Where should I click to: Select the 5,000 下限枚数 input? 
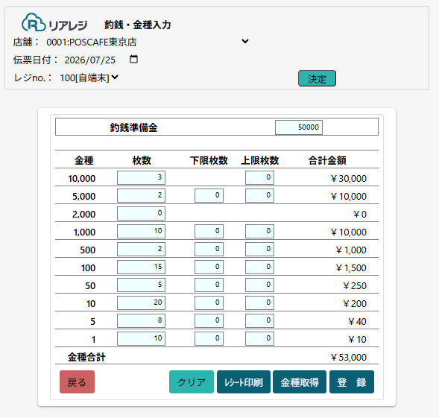pyautogui.click(x=209, y=196)
